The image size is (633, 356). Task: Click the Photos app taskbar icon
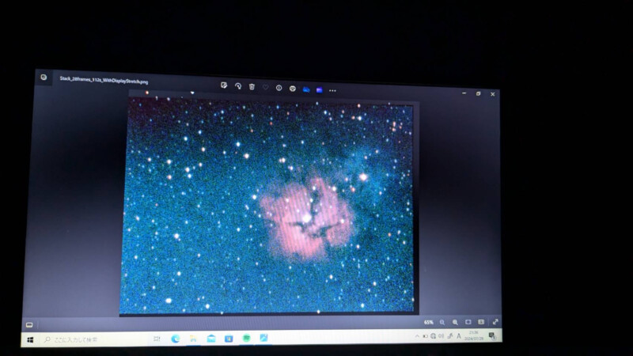[263, 338]
